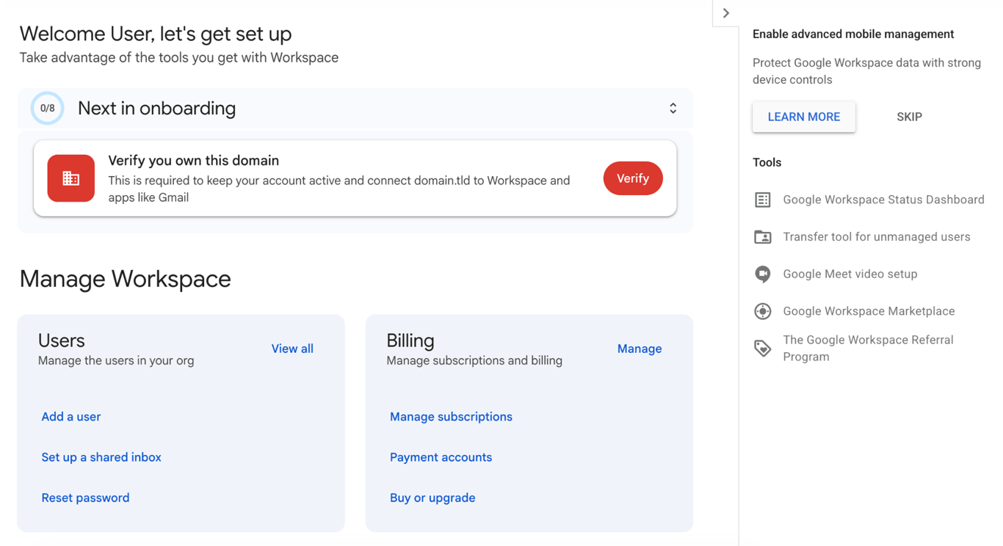Expand the Next in onboarding list
1003x546 pixels.
[673, 109]
